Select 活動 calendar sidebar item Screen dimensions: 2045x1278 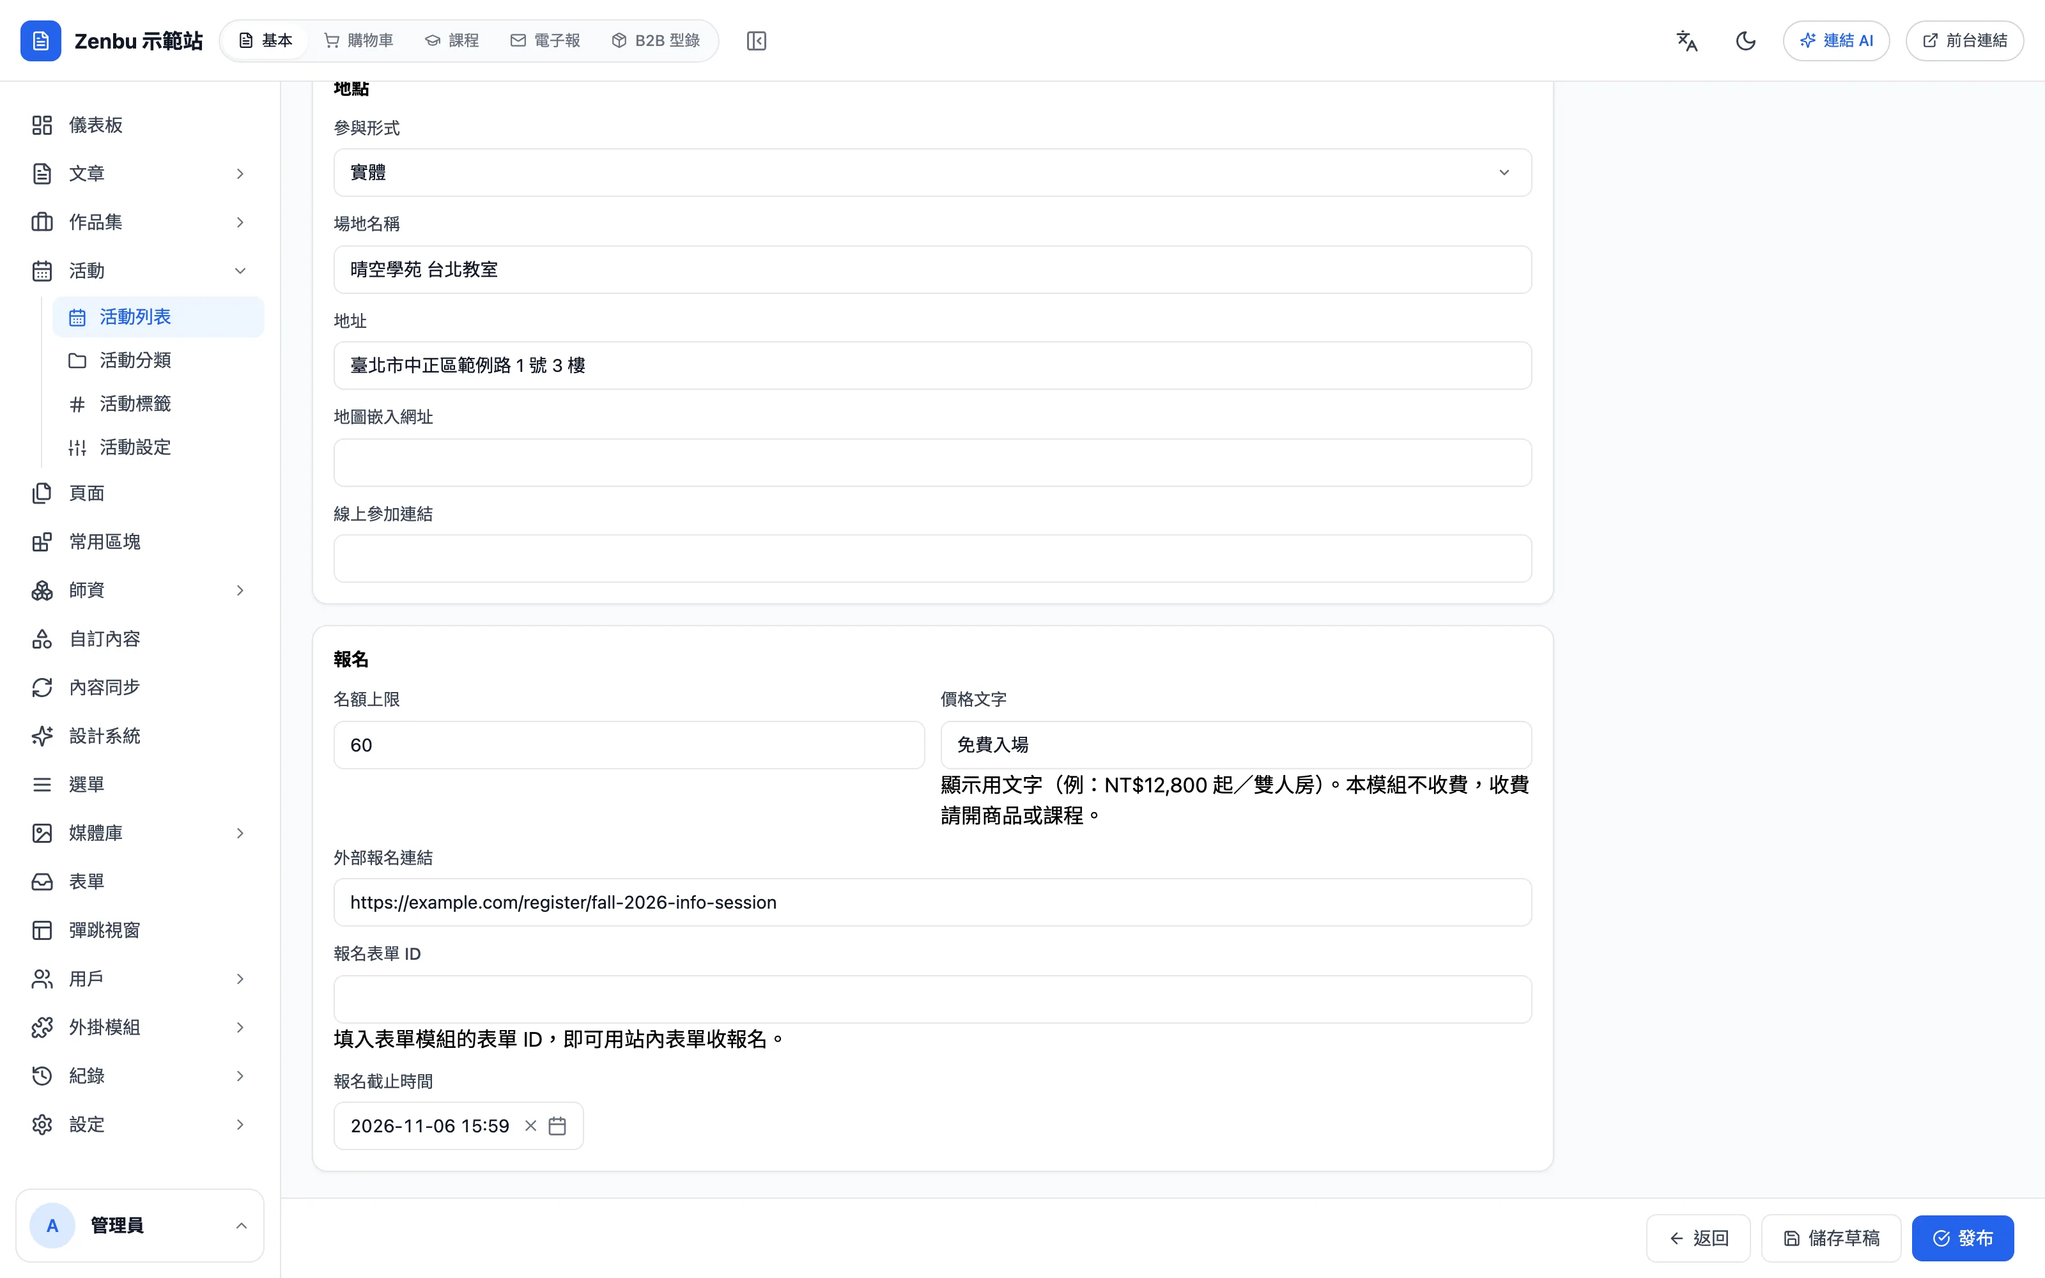pos(139,270)
